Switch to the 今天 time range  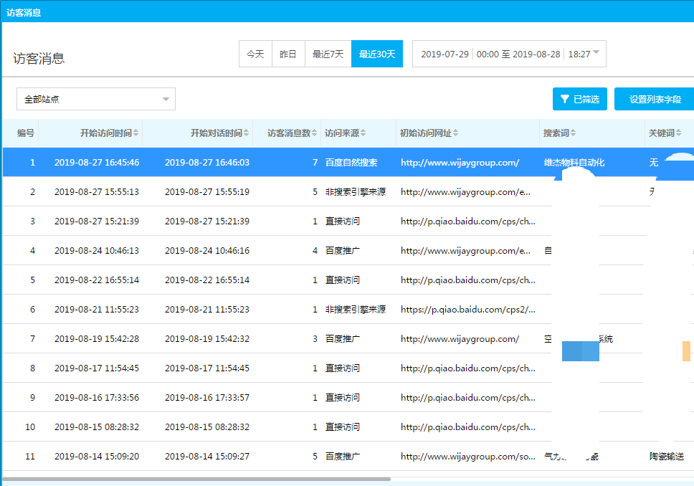pyautogui.click(x=255, y=54)
